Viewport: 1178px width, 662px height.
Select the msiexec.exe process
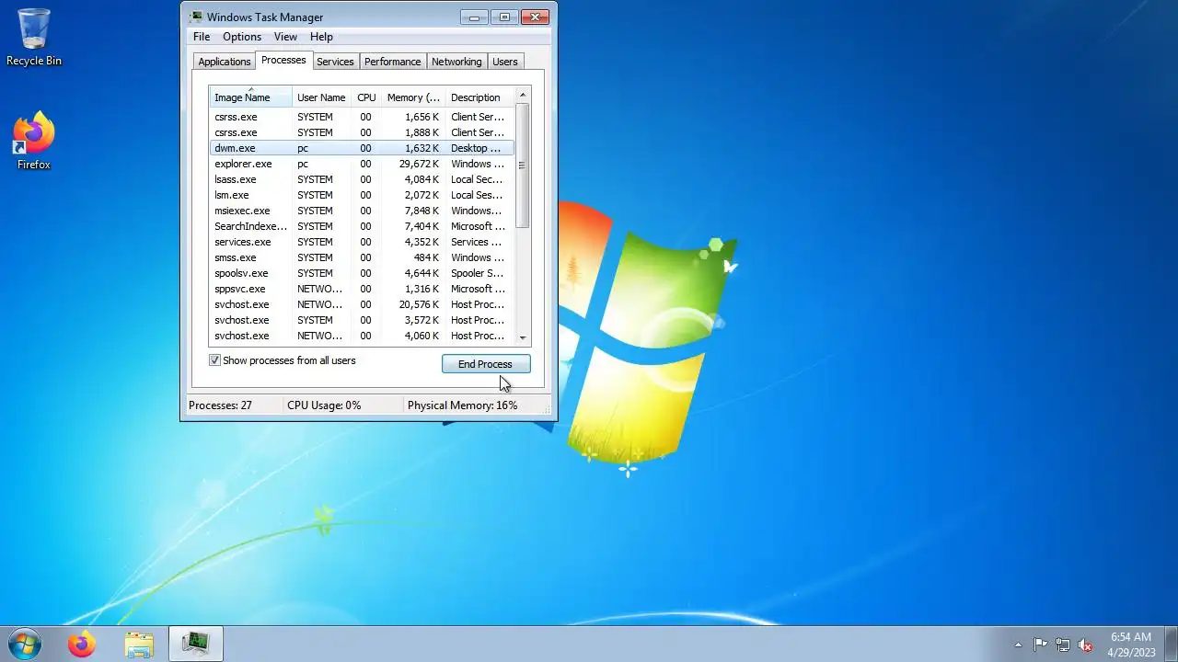tap(362, 211)
